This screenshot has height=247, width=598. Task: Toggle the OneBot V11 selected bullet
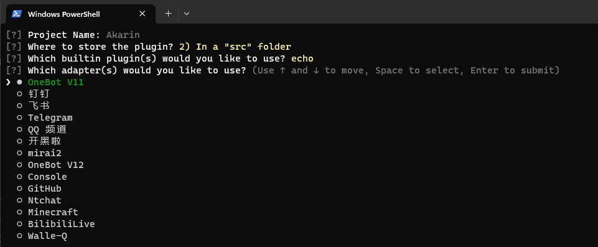point(19,82)
